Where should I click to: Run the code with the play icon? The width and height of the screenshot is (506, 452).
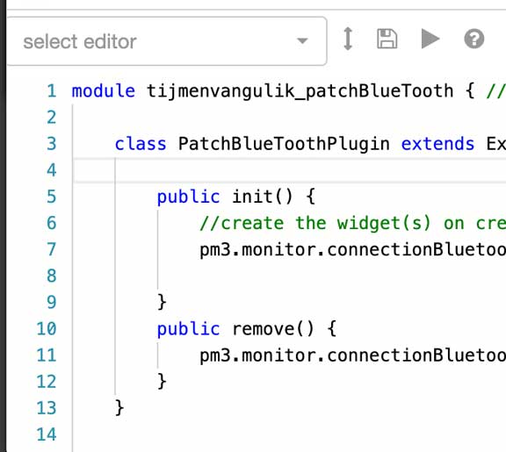430,39
